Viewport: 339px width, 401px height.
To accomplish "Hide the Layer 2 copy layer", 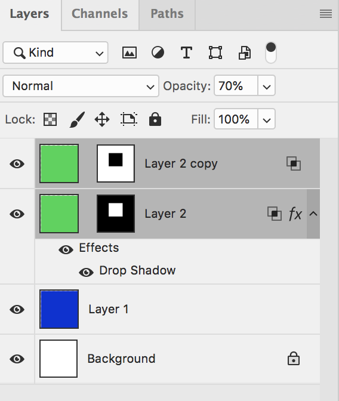I will point(17,164).
